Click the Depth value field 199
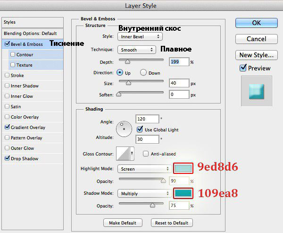283x233 pixels. [179, 62]
